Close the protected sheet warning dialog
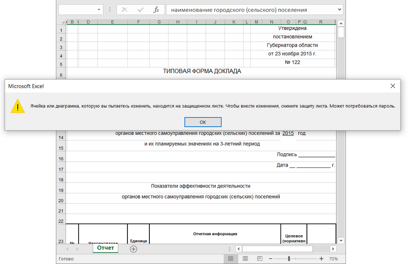Viewport: 411px width, 264px height. click(x=393, y=86)
